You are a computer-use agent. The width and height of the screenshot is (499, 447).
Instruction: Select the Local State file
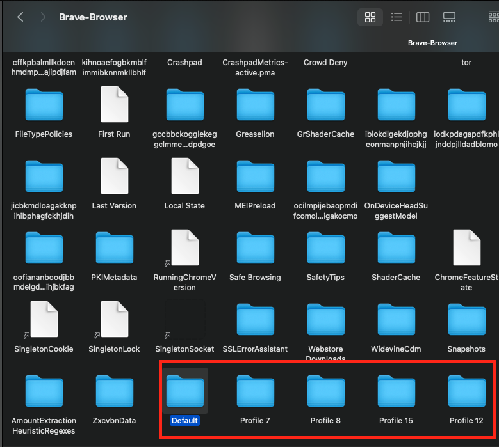(x=185, y=176)
